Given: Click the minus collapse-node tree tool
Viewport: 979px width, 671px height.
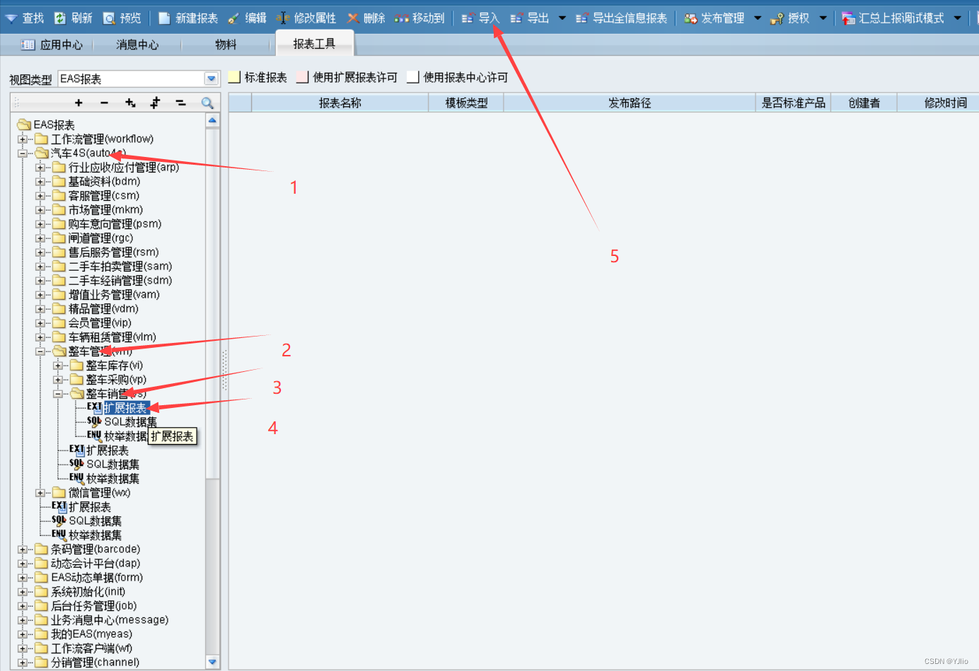Looking at the screenshot, I should [104, 103].
